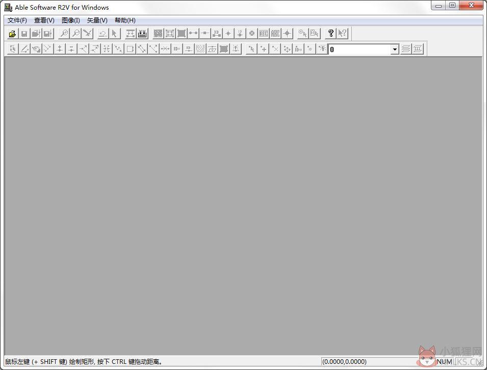This screenshot has height=370, width=487.
Task: Click the zoom out magnifier icon
Action: (x=76, y=33)
